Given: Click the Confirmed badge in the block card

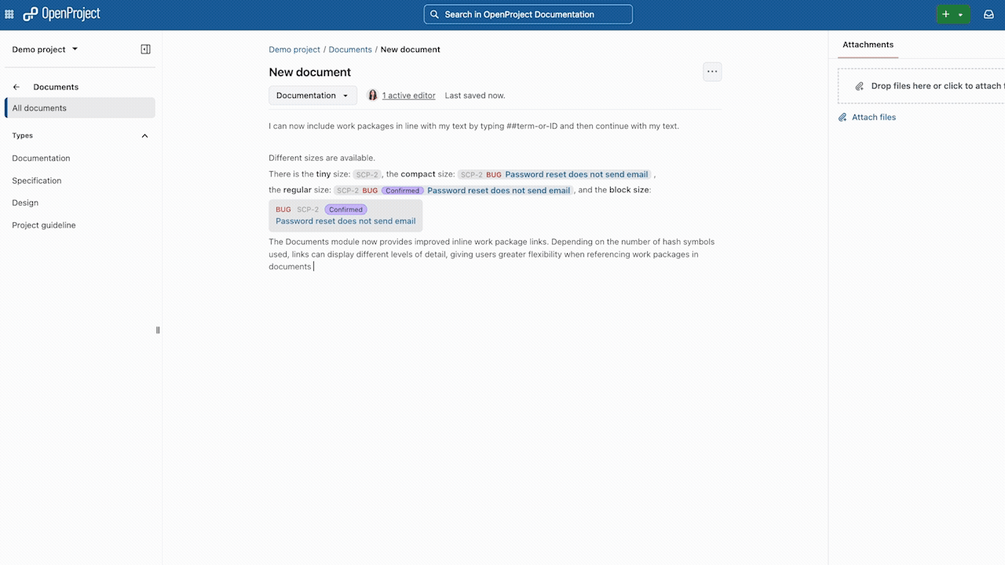Looking at the screenshot, I should point(345,210).
